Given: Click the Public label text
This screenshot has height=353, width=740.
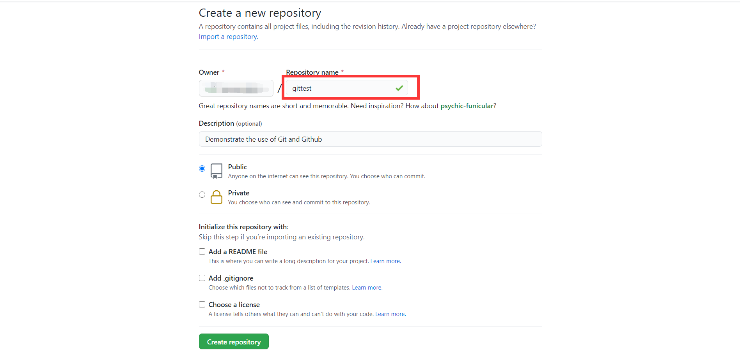Looking at the screenshot, I should [x=238, y=167].
